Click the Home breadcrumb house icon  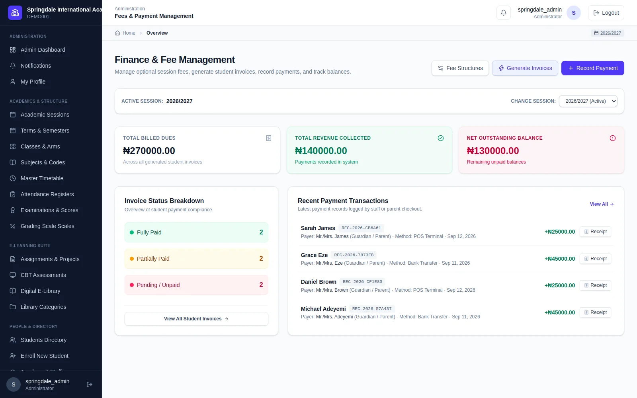(117, 33)
